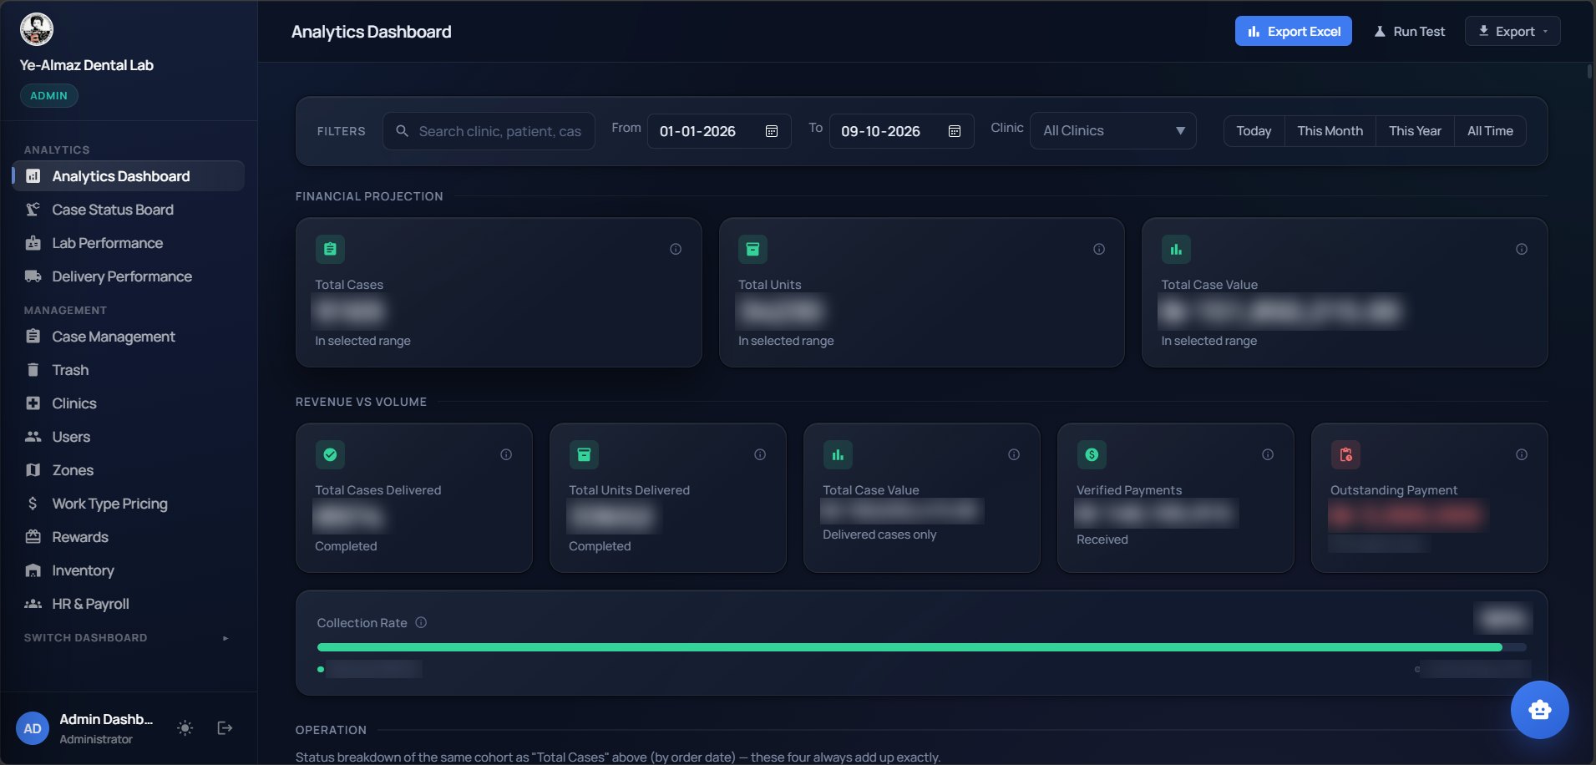This screenshot has height=765, width=1596.
Task: Click the Zones map icon
Action: 33,470
